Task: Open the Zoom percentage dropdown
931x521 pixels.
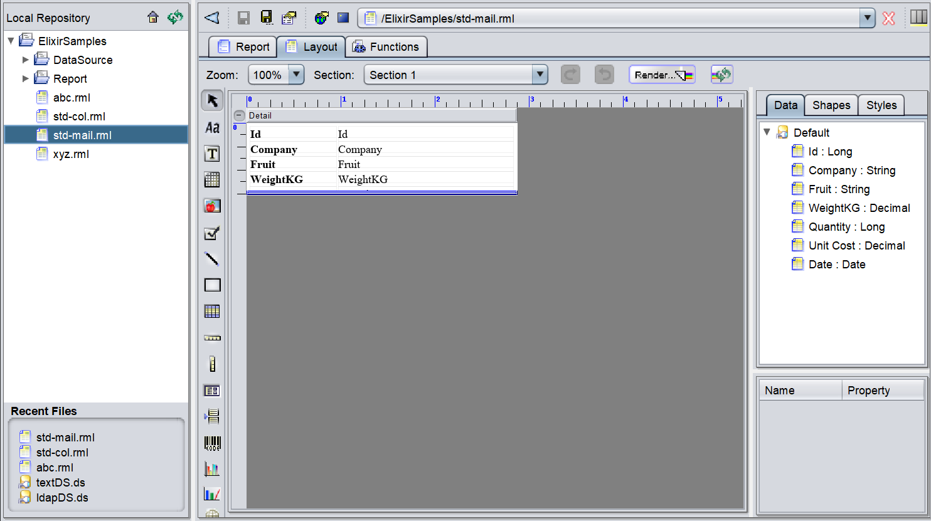Action: [296, 75]
